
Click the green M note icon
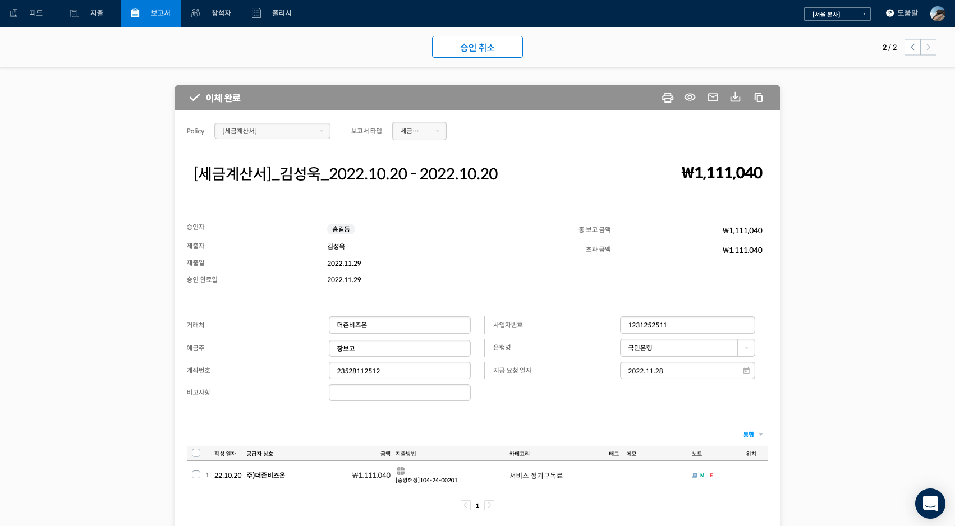pyautogui.click(x=702, y=476)
